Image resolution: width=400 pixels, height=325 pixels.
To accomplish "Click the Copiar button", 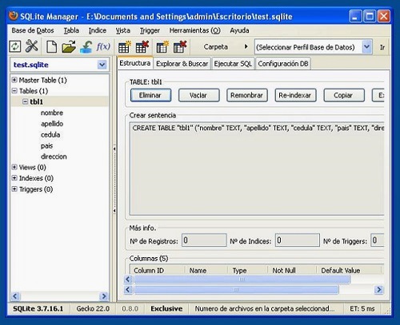I will click(344, 95).
